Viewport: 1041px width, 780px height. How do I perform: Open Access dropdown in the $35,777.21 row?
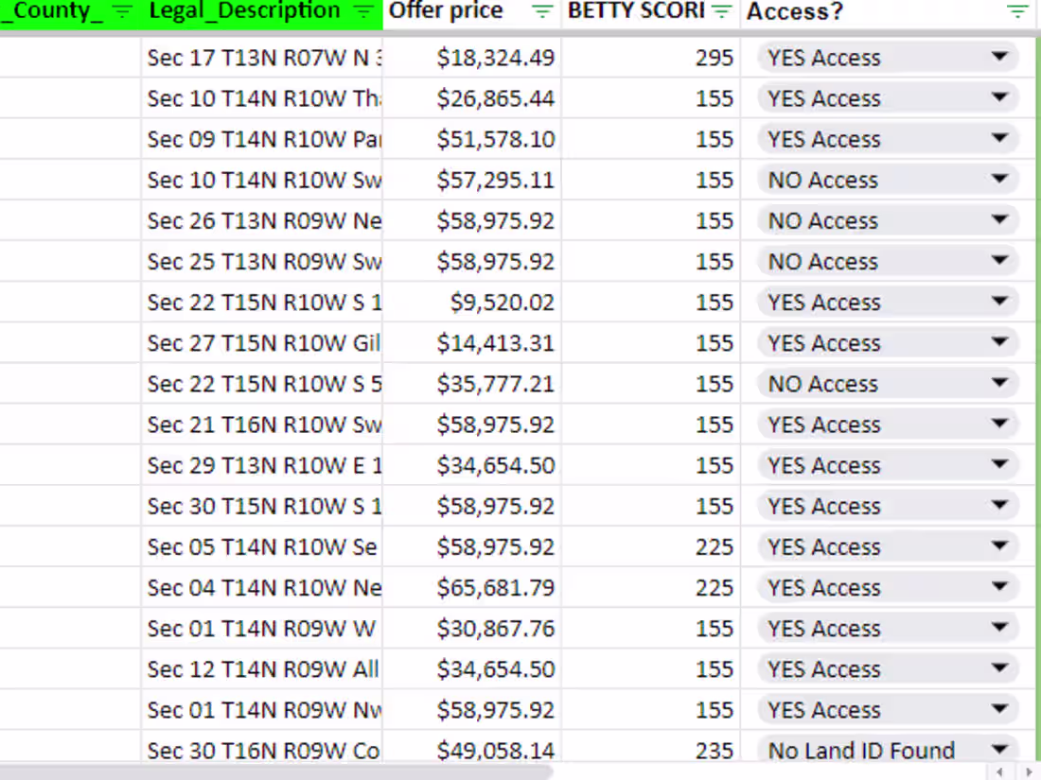[999, 384]
